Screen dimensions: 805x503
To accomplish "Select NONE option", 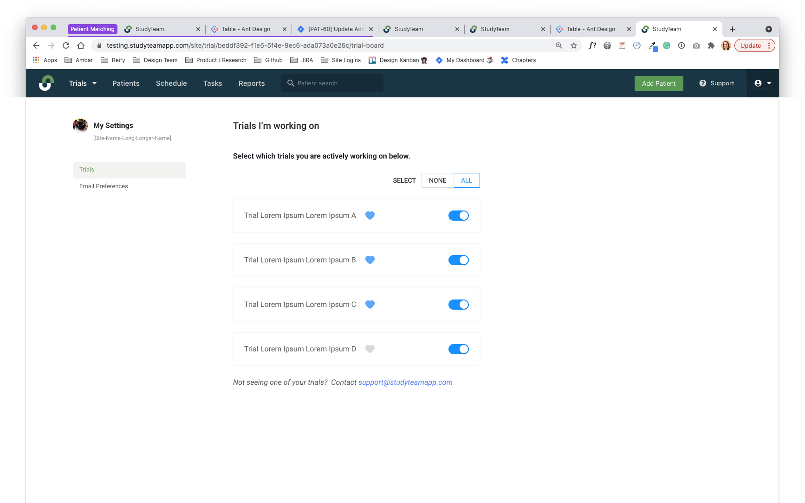I will (x=438, y=180).
